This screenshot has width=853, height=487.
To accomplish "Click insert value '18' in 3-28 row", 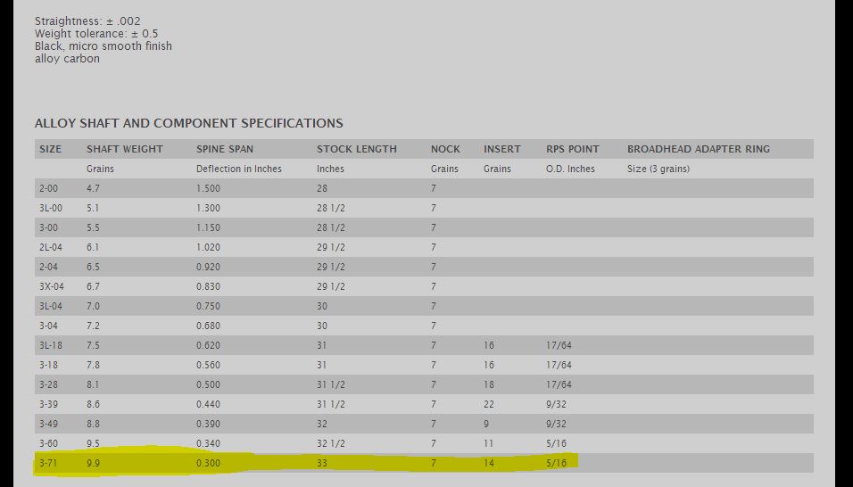I will coord(489,384).
